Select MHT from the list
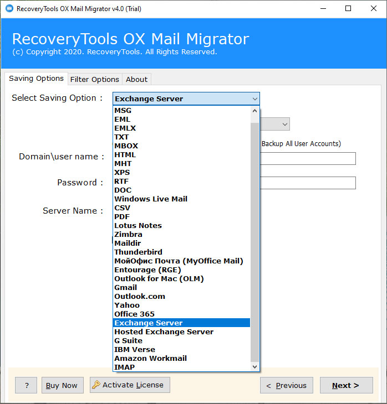This screenshot has width=387, height=404. 182,164
